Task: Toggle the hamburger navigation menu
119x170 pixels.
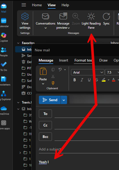Action: 24,5
